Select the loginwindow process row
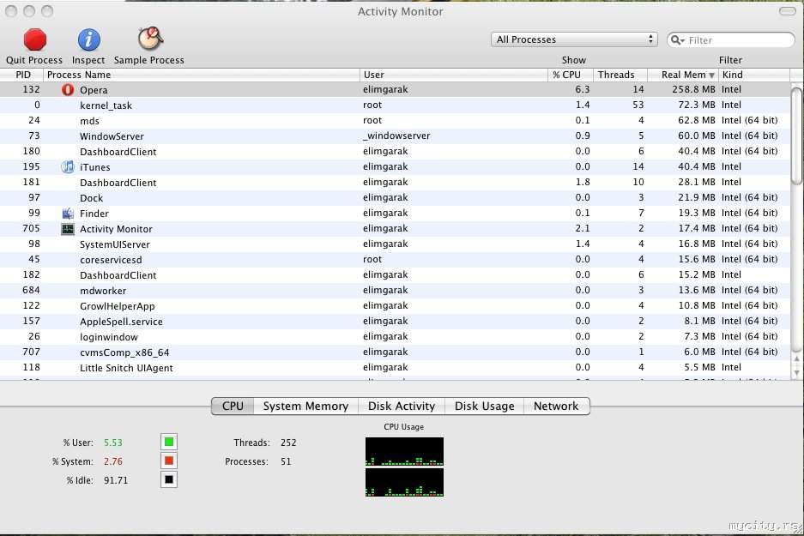 click(x=395, y=336)
